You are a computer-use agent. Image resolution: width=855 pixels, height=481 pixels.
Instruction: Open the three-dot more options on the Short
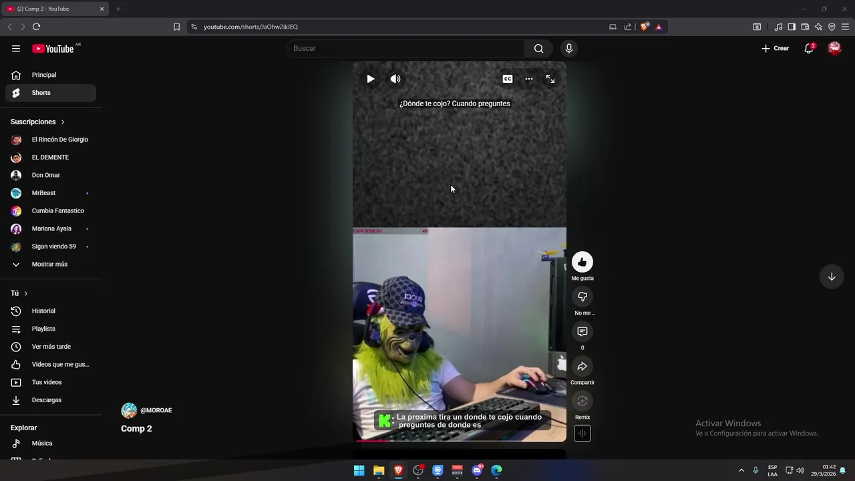(x=529, y=79)
